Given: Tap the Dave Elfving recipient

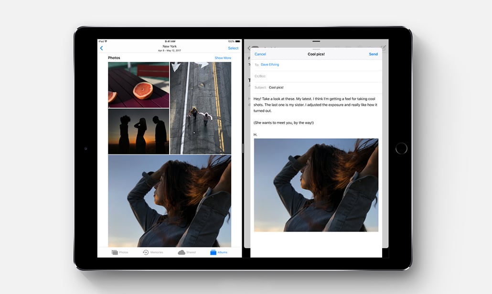Looking at the screenshot, I should (270, 65).
